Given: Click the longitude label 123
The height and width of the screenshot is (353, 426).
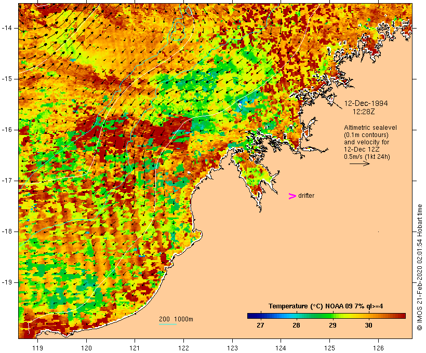Looking at the screenshot, I should pyautogui.click(x=232, y=348).
